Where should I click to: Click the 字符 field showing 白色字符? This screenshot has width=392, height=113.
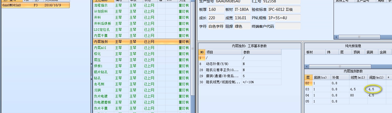[216, 26]
